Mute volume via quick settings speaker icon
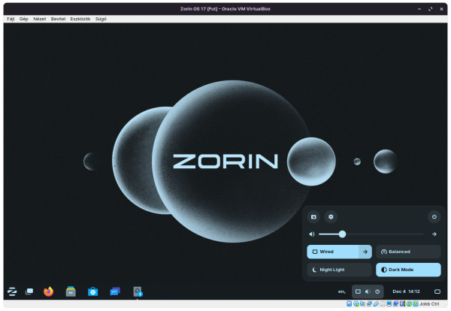Image resolution: width=451 pixels, height=311 pixels. coord(312,234)
